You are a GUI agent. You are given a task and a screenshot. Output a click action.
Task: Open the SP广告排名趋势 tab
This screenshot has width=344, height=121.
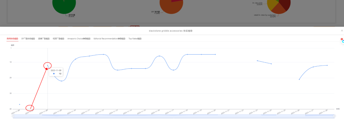(x=28, y=39)
